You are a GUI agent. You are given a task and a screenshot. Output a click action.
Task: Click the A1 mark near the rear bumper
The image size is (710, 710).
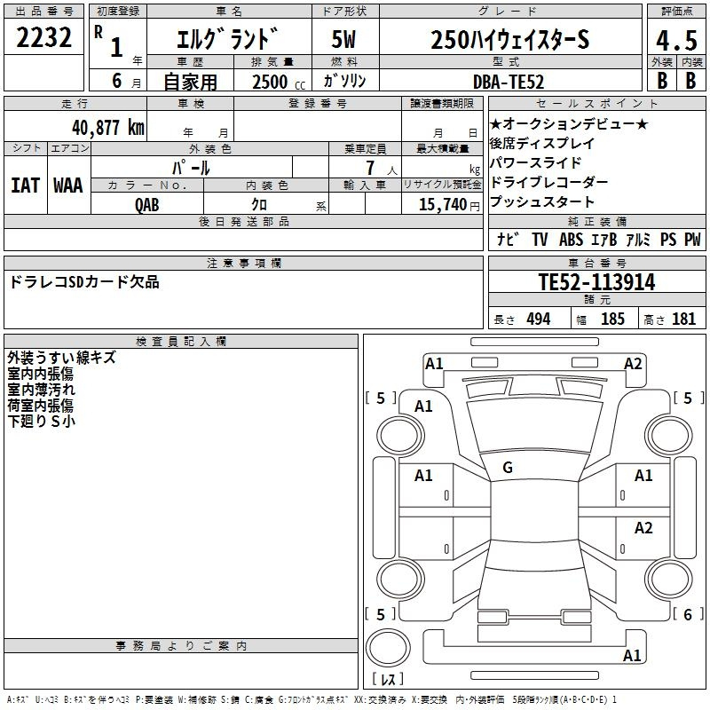coord(633,656)
